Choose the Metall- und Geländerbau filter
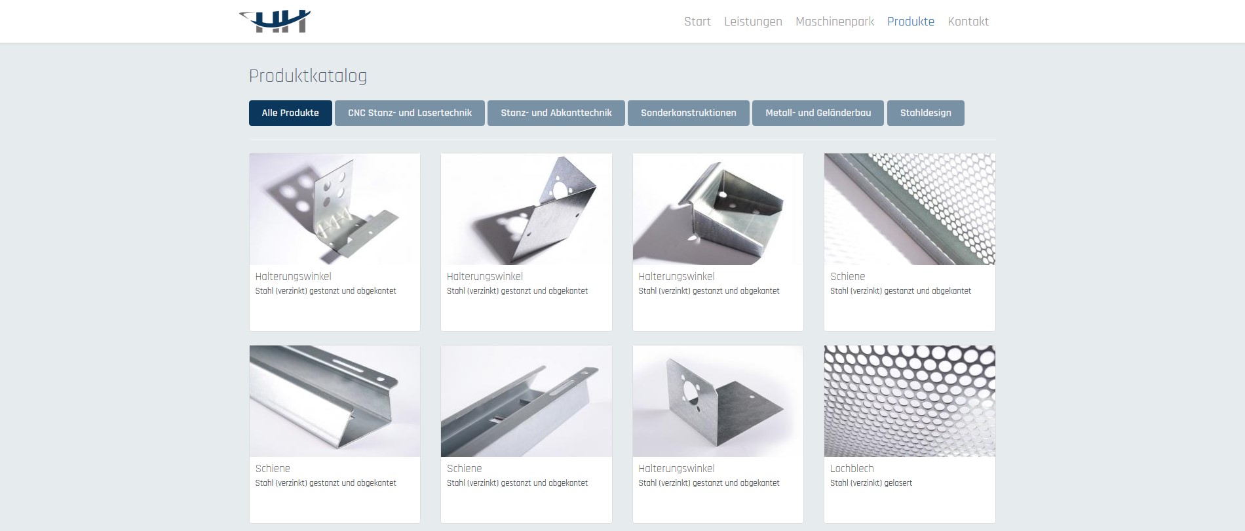The height and width of the screenshot is (531, 1245). tap(818, 113)
